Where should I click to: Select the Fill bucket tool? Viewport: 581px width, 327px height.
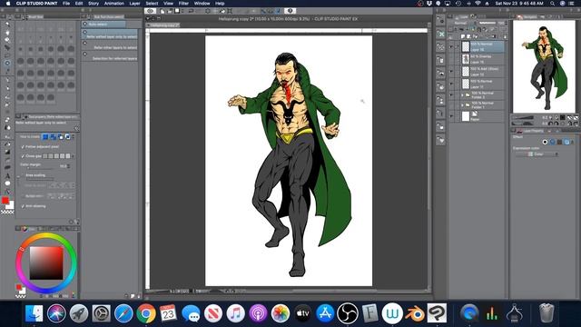(7, 144)
